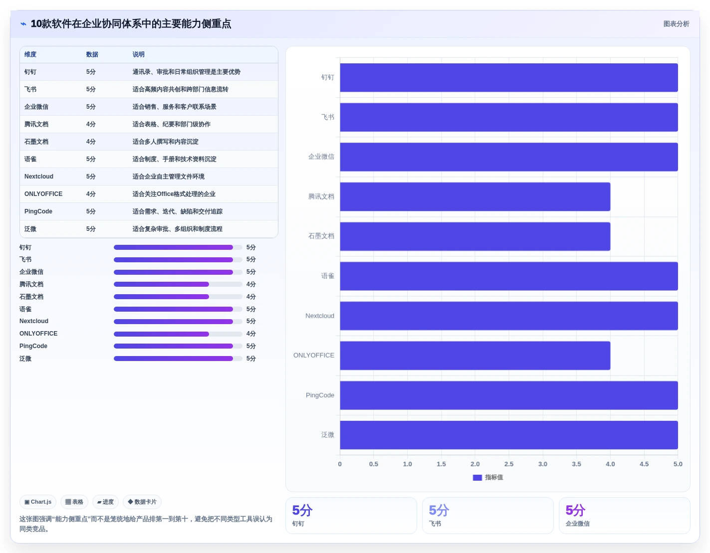710x553 pixels.
Task: Select the PingCode table row name
Action: click(x=38, y=211)
